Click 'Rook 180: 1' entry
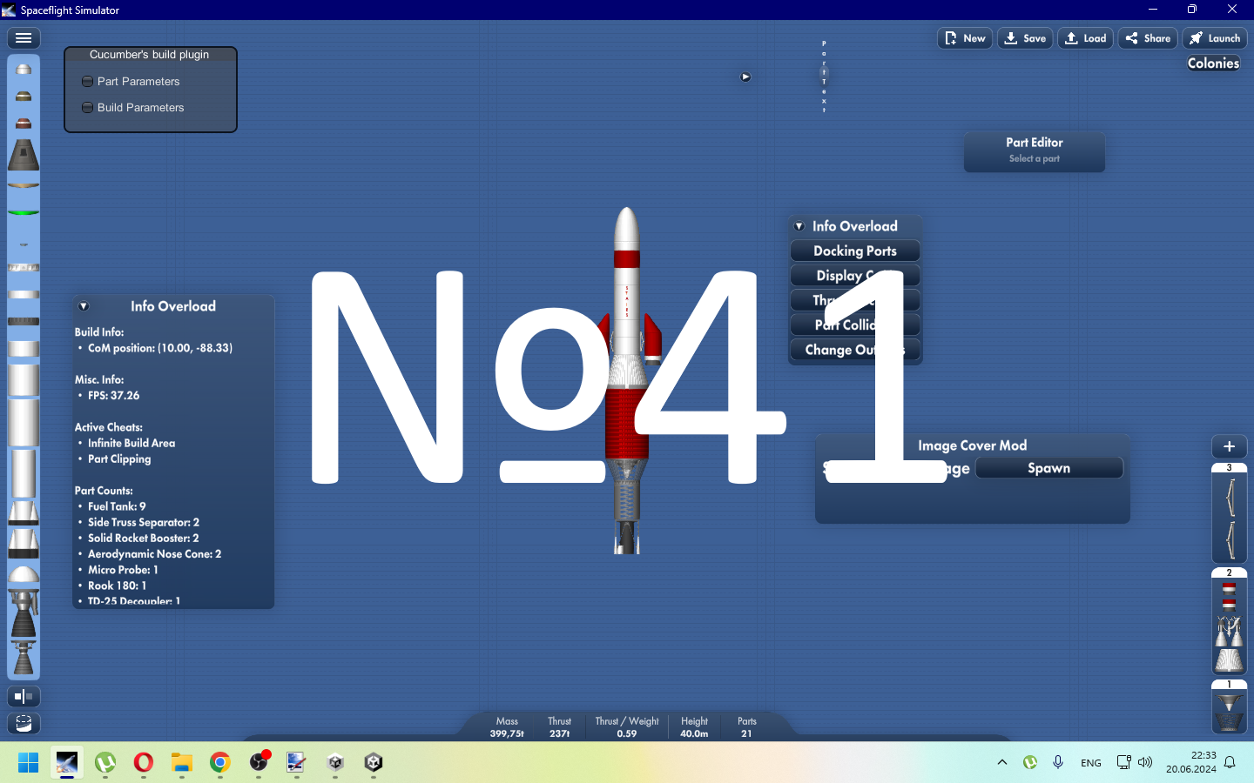This screenshot has height=783, width=1254. click(118, 586)
